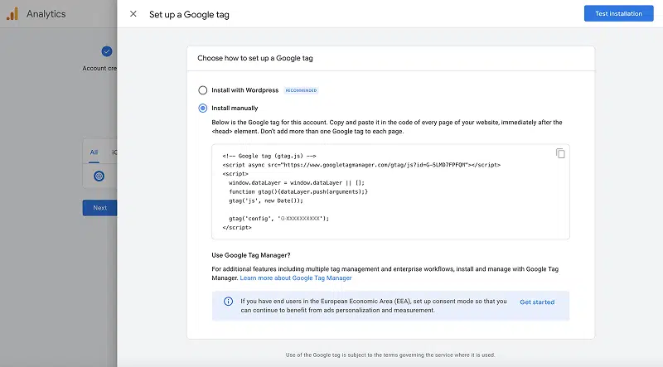663x367 pixels.
Task: Click the googletagmanager script src line
Action: 361,165
